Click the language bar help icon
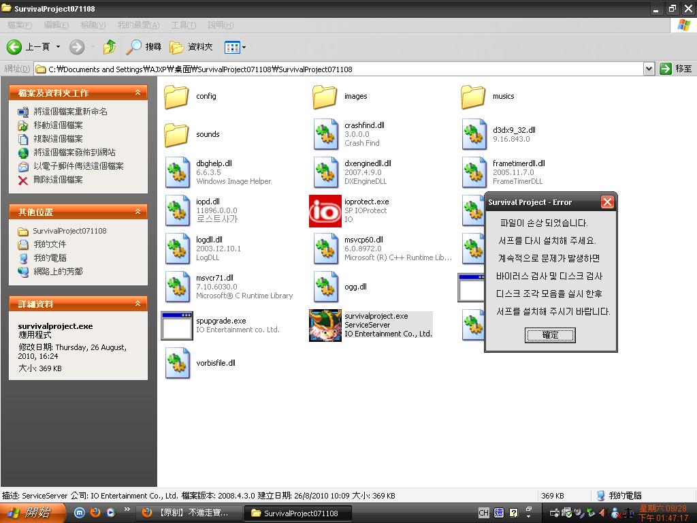This screenshot has width=697, height=523. (513, 513)
